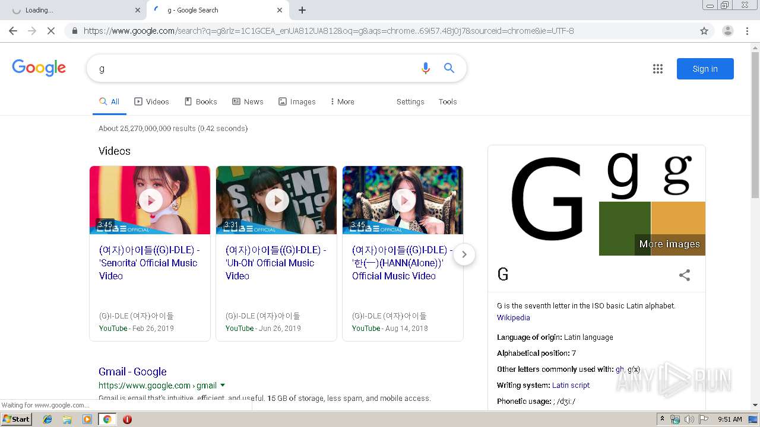Click the Google logo
760x427 pixels.
[39, 68]
